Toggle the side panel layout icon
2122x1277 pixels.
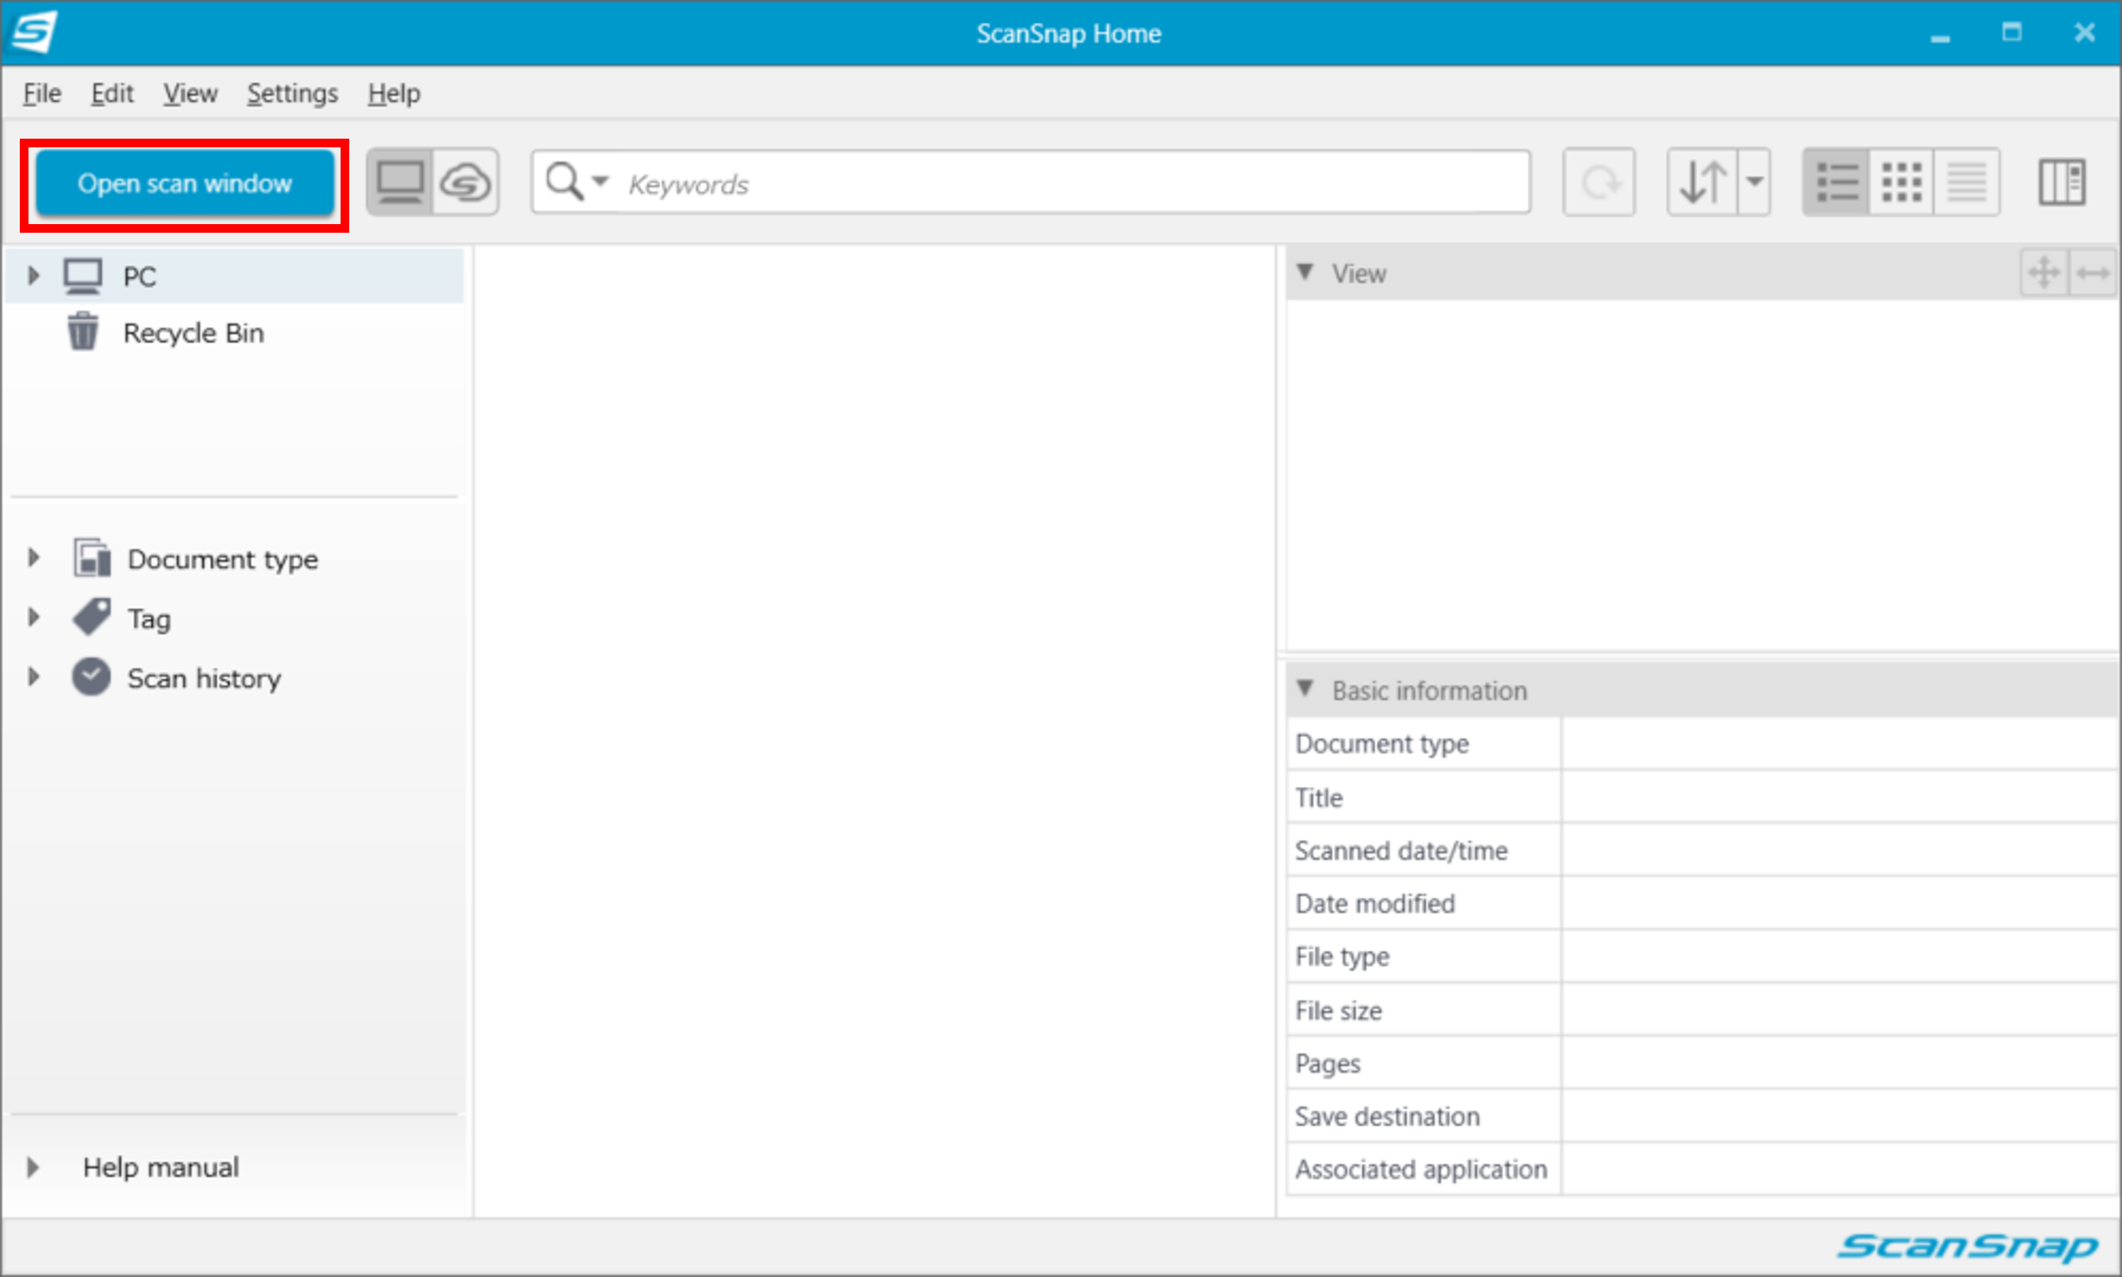point(2062,183)
